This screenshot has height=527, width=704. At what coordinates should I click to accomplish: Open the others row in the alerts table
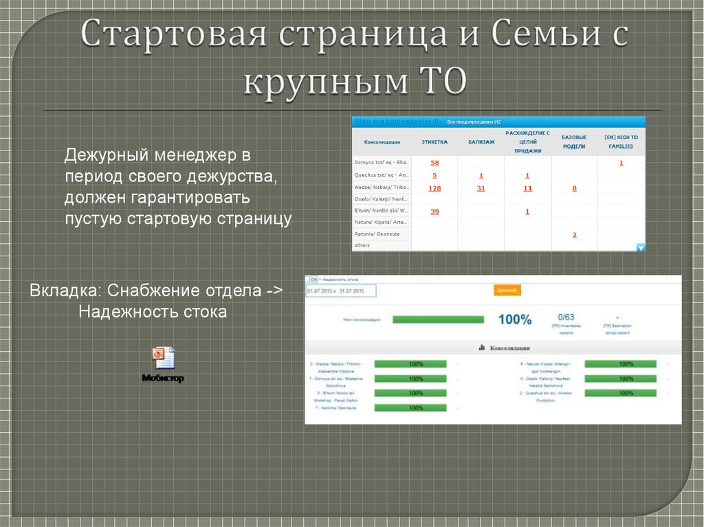(x=364, y=245)
